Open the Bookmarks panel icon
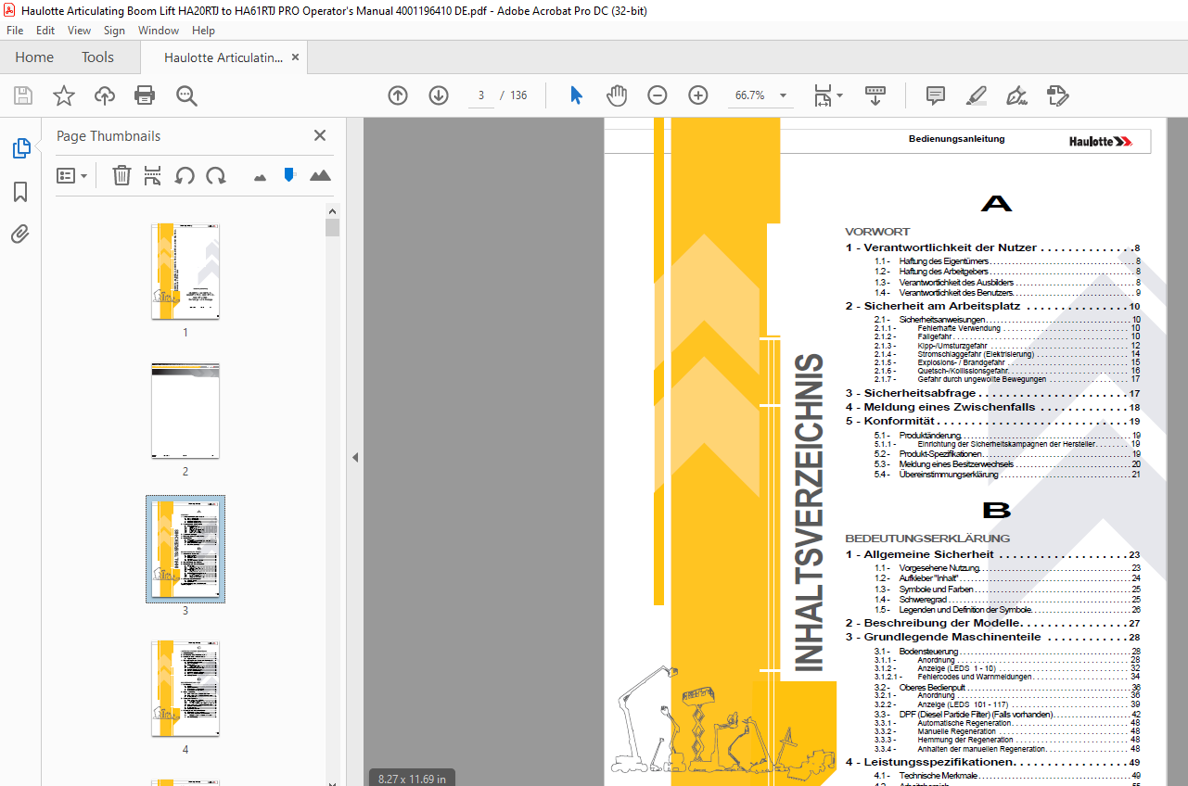Screen dimensions: 1188x786 [20, 192]
